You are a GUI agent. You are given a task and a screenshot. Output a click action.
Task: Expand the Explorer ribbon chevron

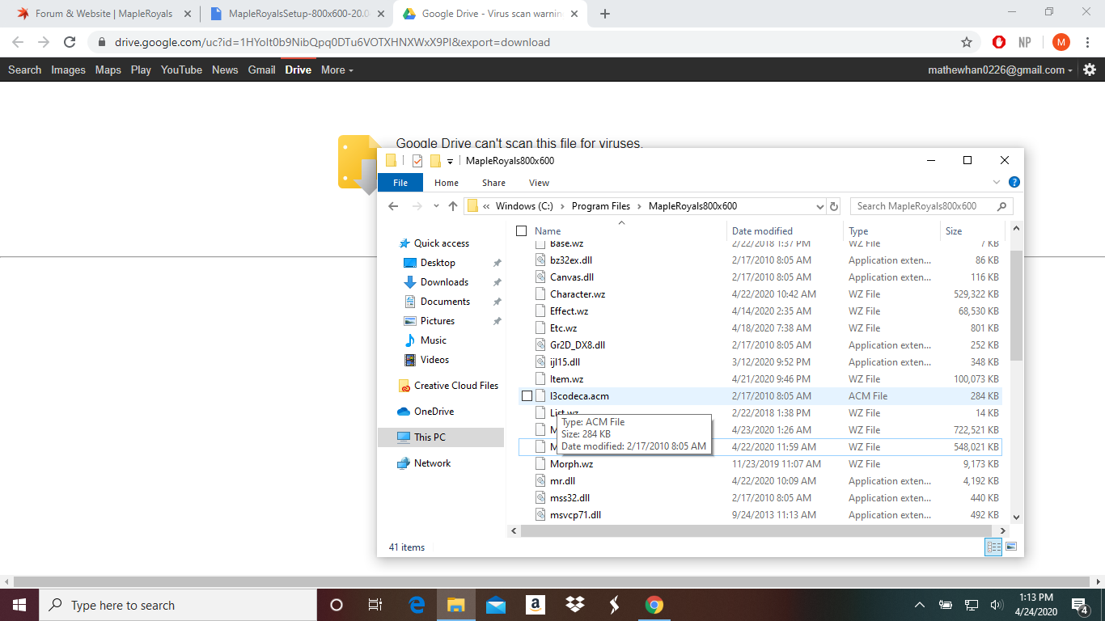click(x=997, y=182)
